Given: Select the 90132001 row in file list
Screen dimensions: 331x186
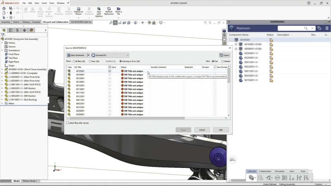Looking at the screenshot, I should point(147,86).
